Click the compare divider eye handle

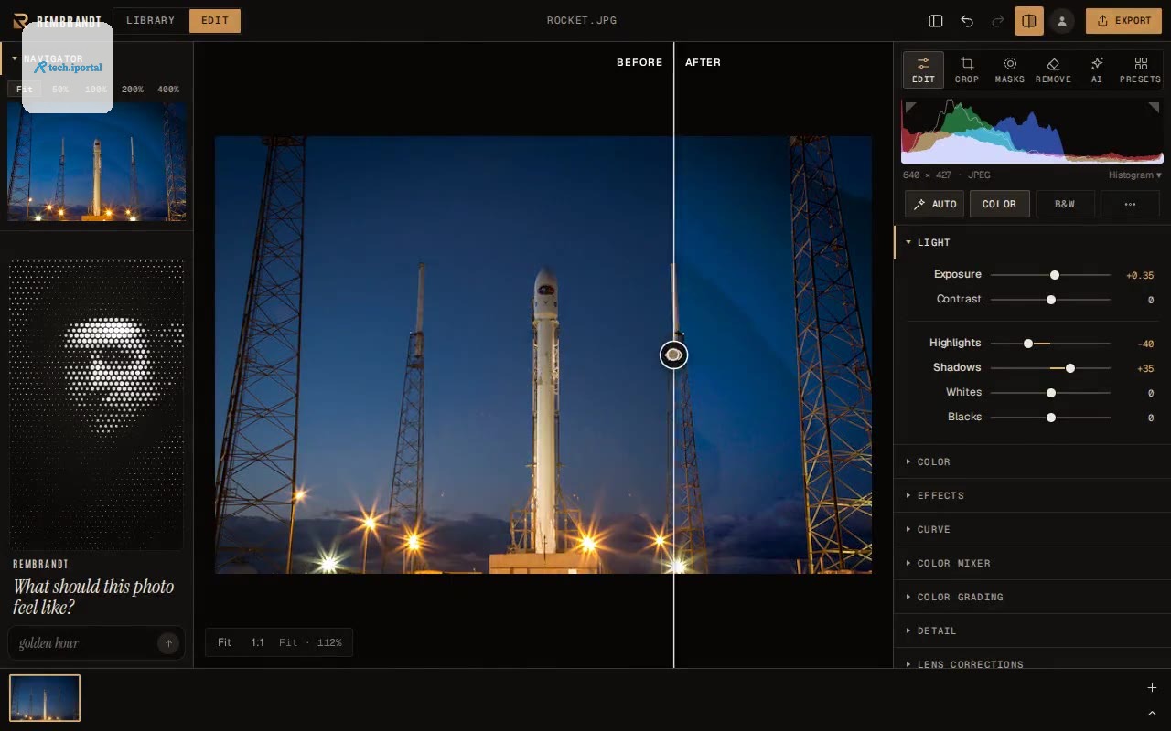[674, 355]
